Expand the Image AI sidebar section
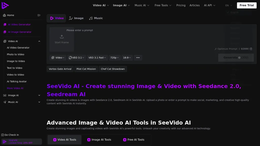Image resolution: width=260 pixels, height=146 pixels. (x=39, y=95)
